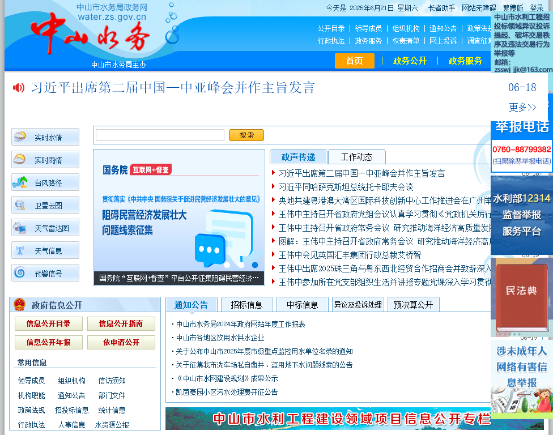The image size is (553, 435).
Task: Select the 通知公告 tab
Action: coord(191,305)
